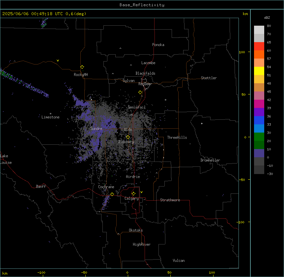The image size is (284, 277).
Task: Click the -30 value in the dBZ legend
Action: click(270, 174)
